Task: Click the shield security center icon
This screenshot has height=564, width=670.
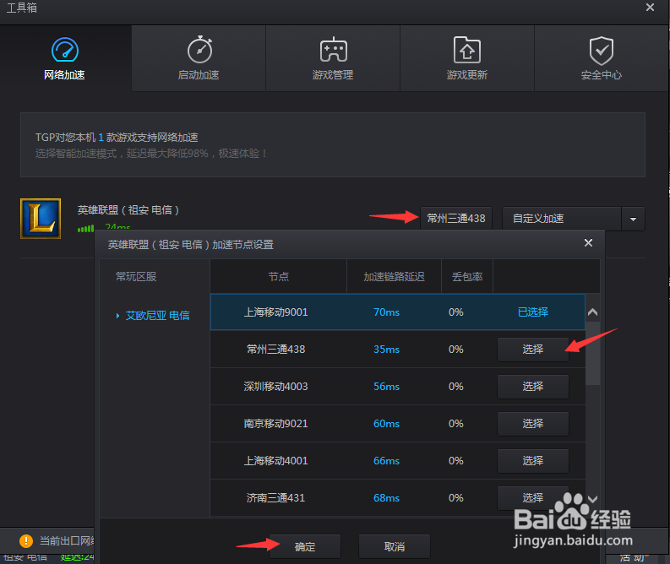Action: click(x=602, y=51)
